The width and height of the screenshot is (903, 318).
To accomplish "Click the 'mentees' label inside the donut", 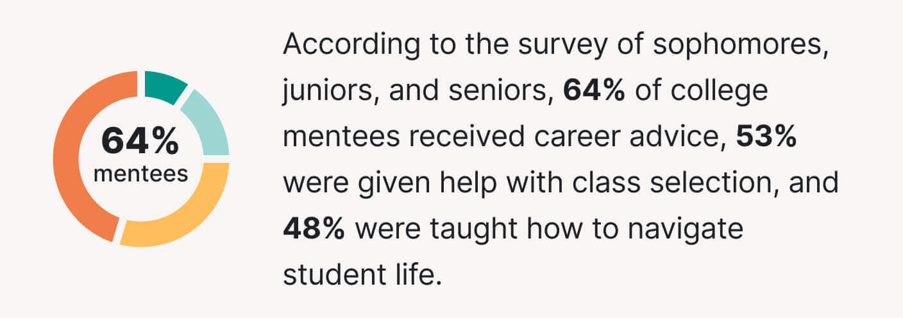I will [x=140, y=174].
